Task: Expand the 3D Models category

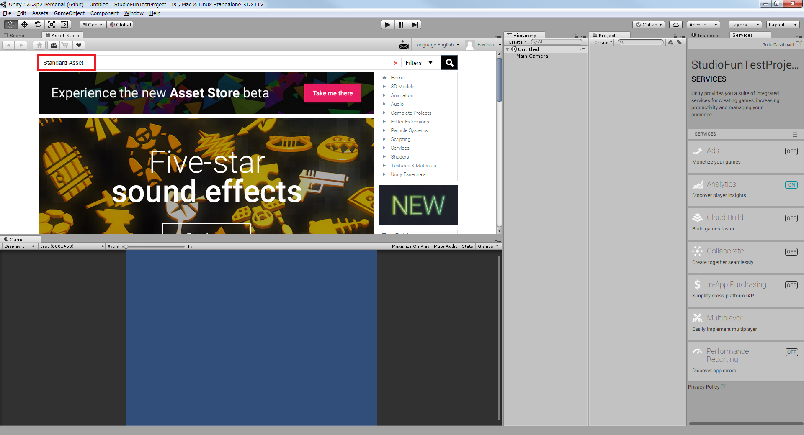Action: pos(384,87)
